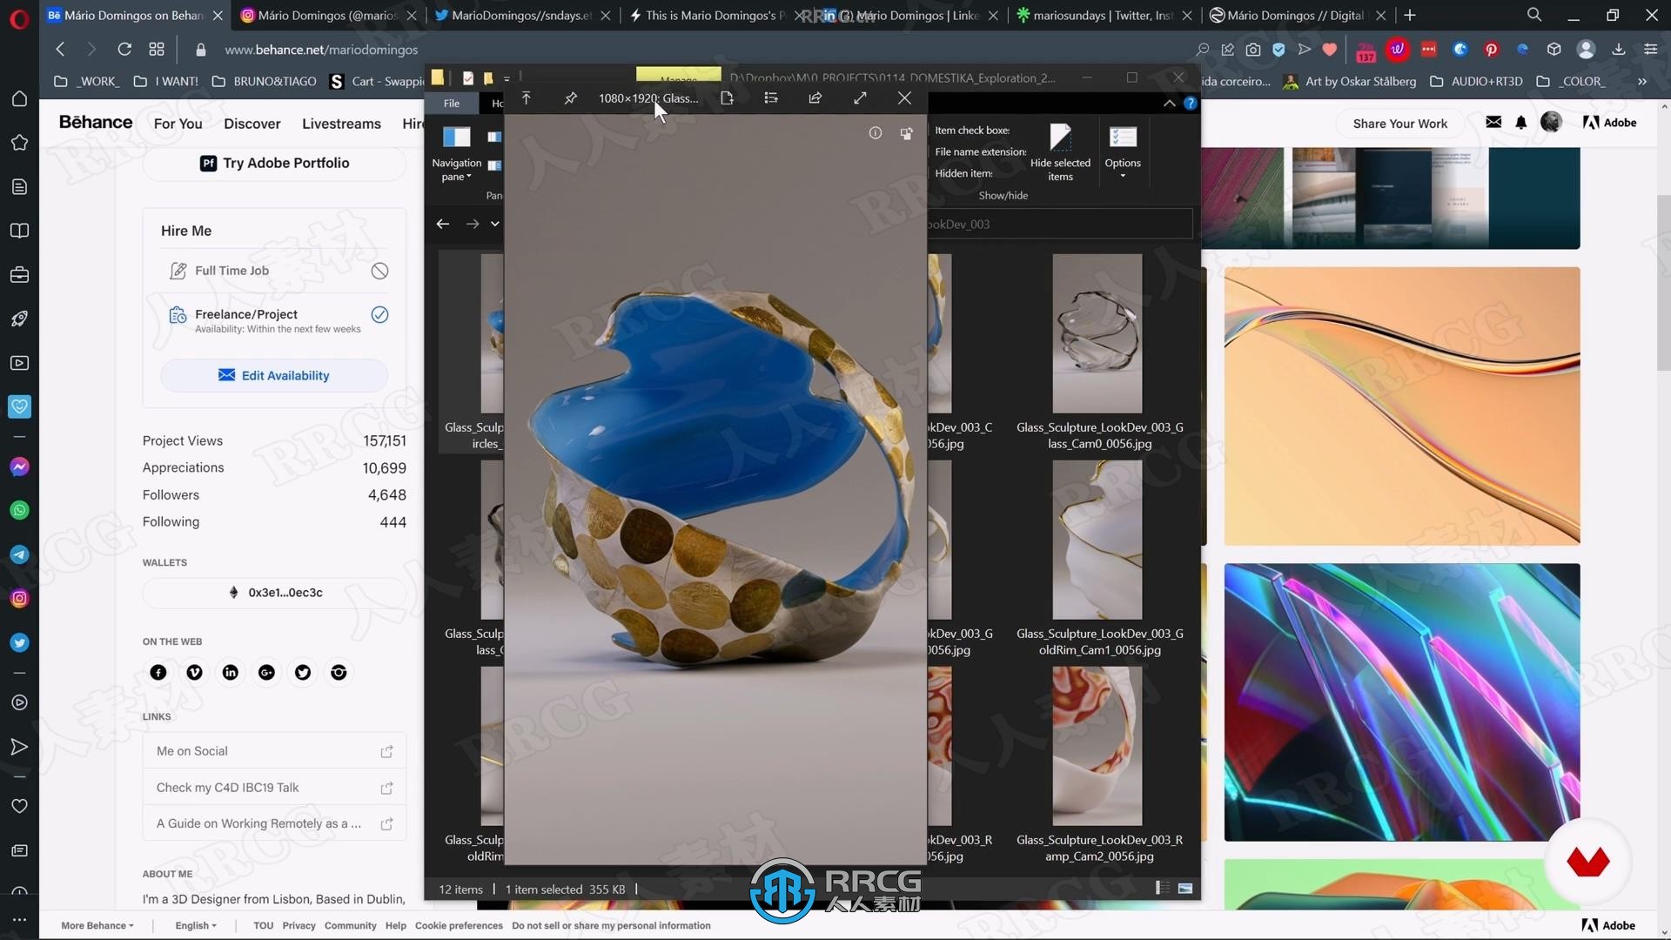
Task: Click the open-file icon in the image viewer
Action: (727, 98)
